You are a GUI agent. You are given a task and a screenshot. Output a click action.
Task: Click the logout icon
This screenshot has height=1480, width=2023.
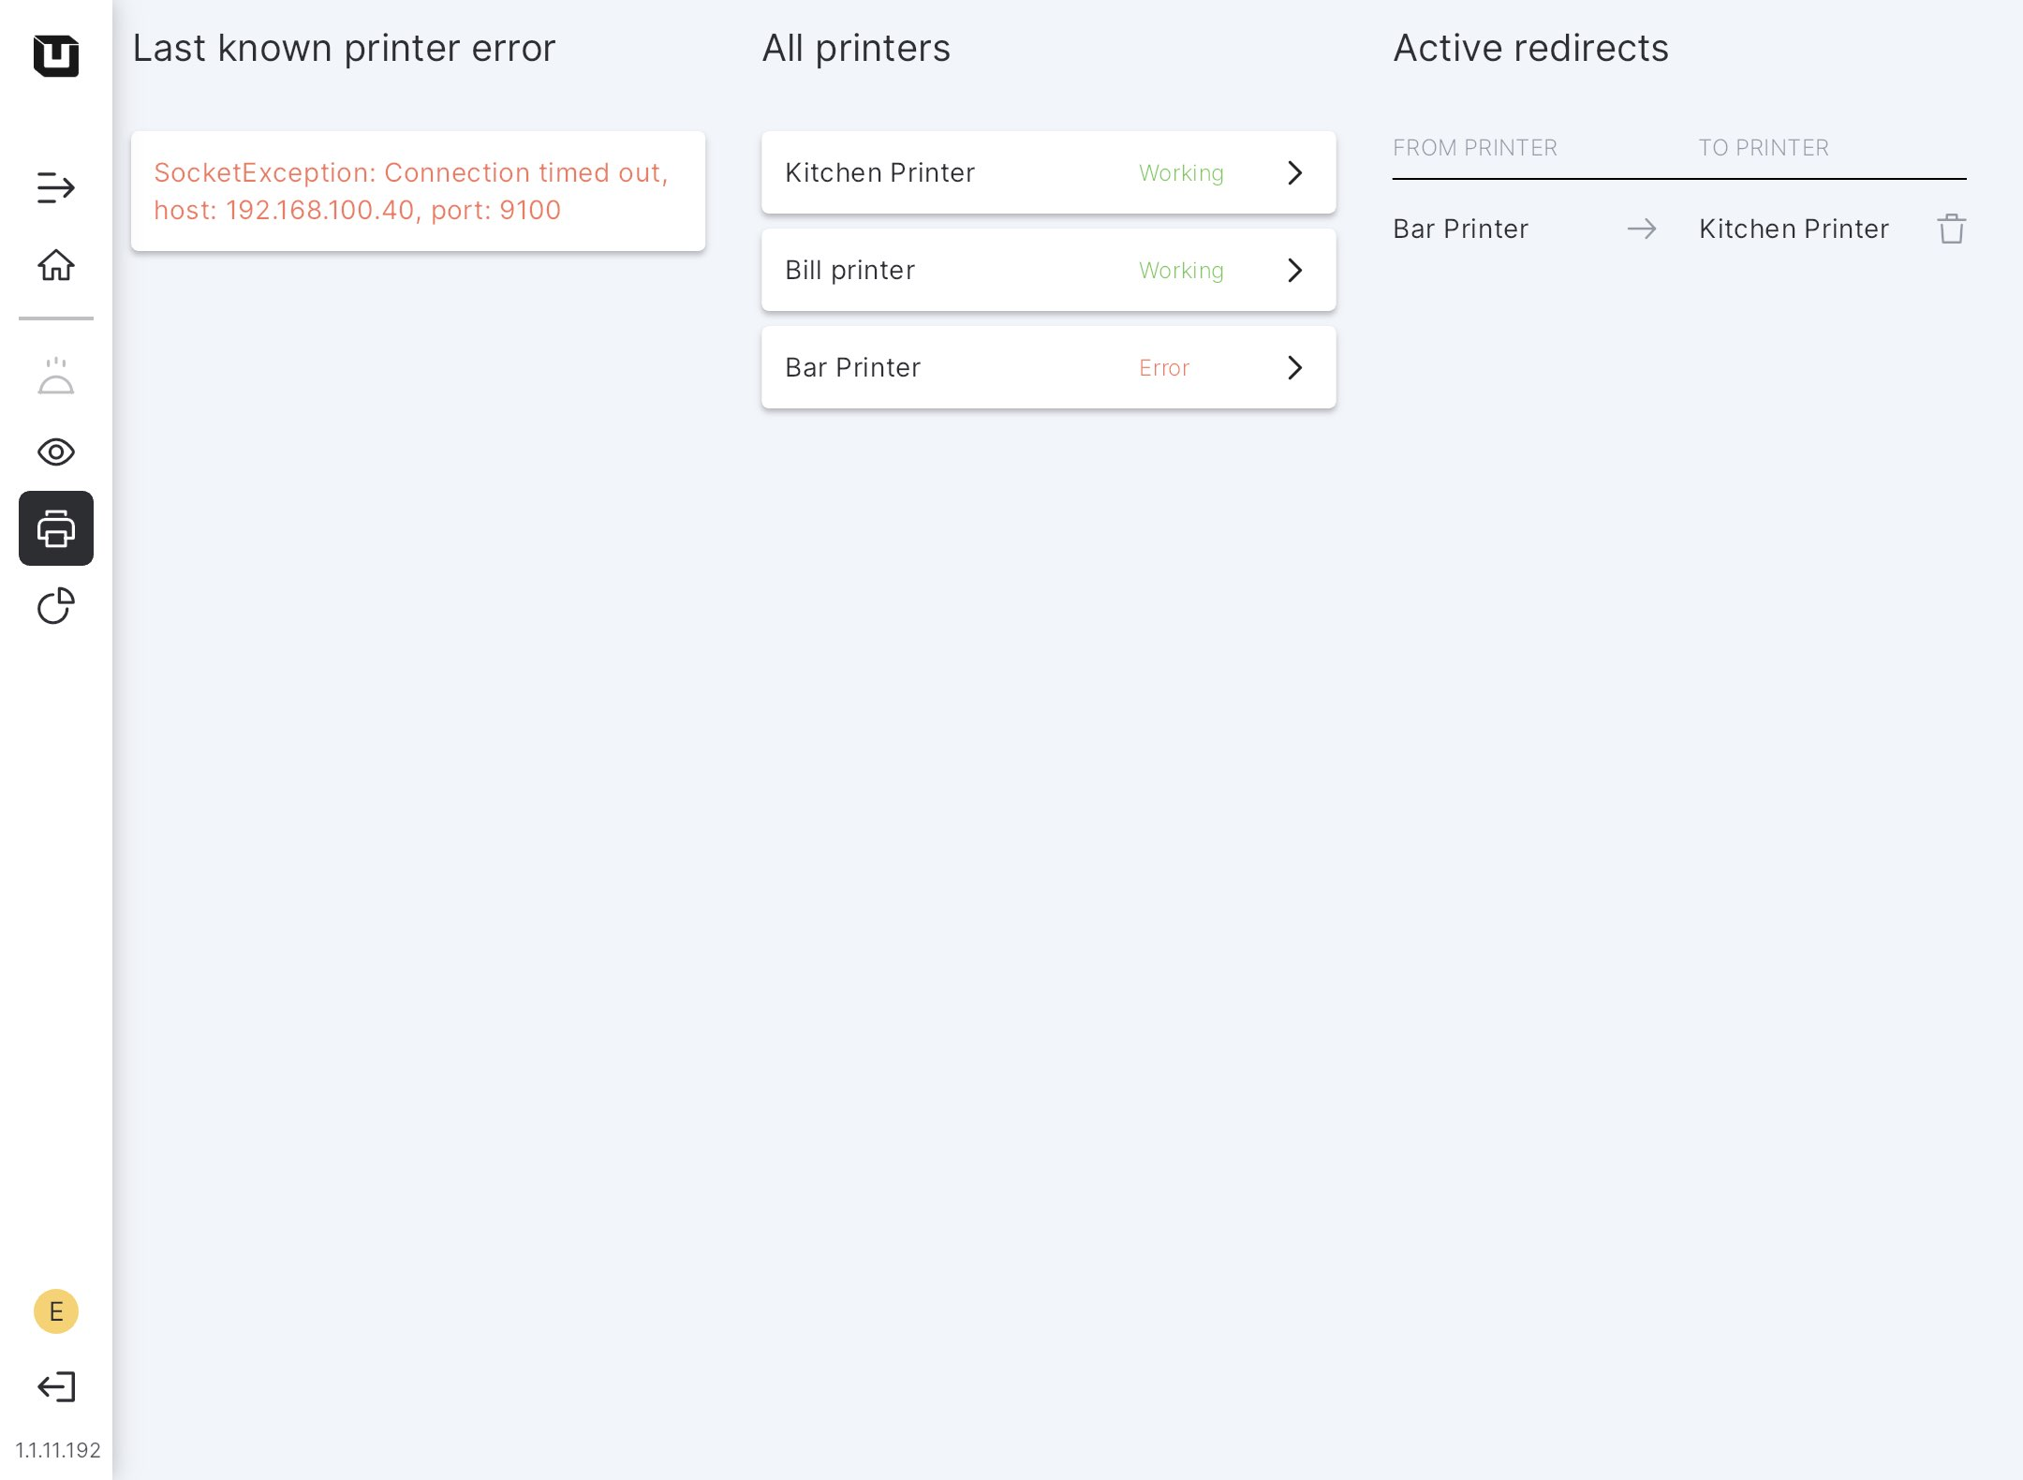(56, 1386)
